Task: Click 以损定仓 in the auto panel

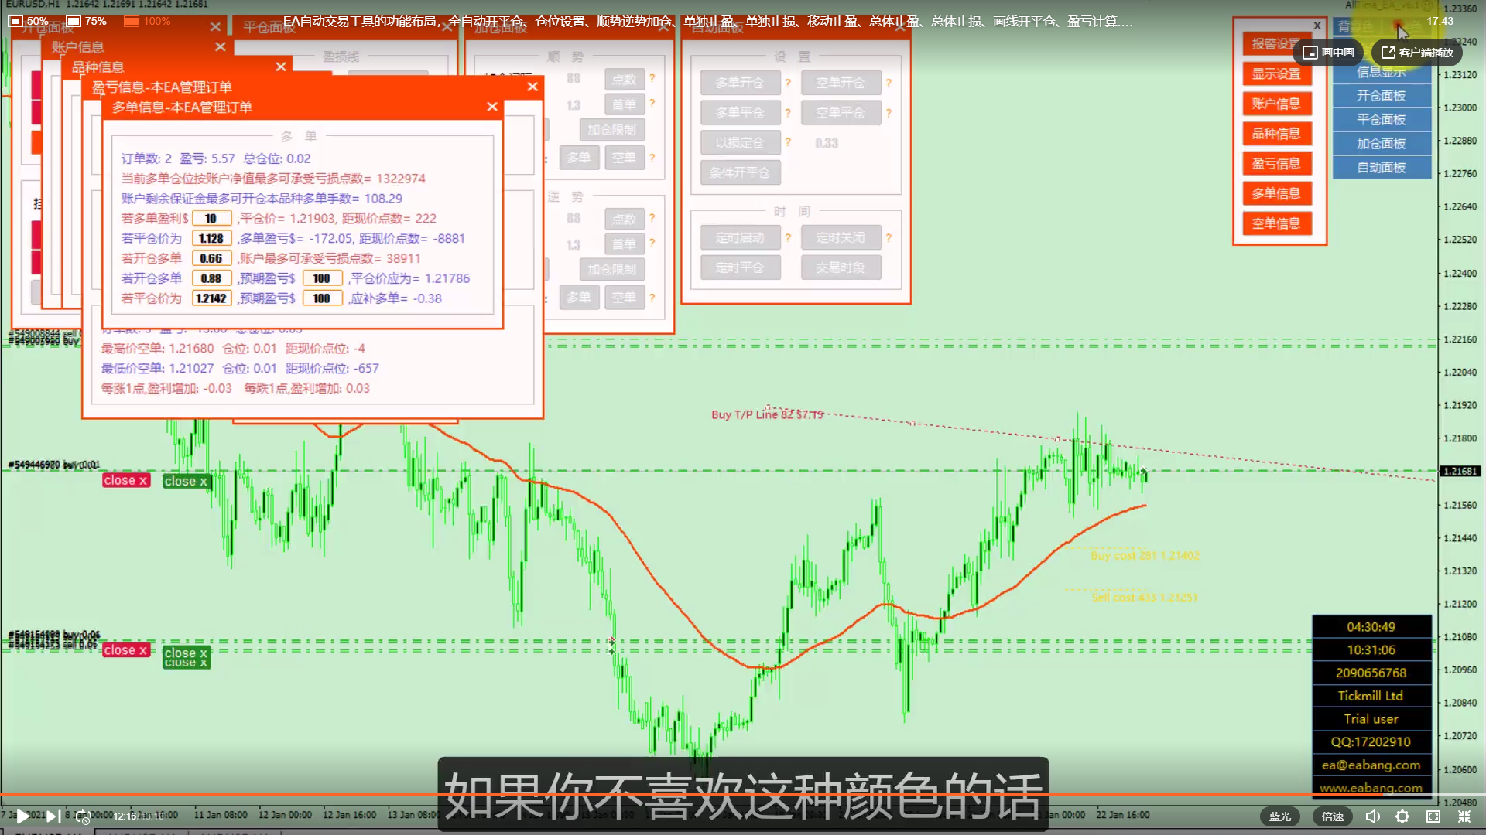Action: tap(740, 143)
